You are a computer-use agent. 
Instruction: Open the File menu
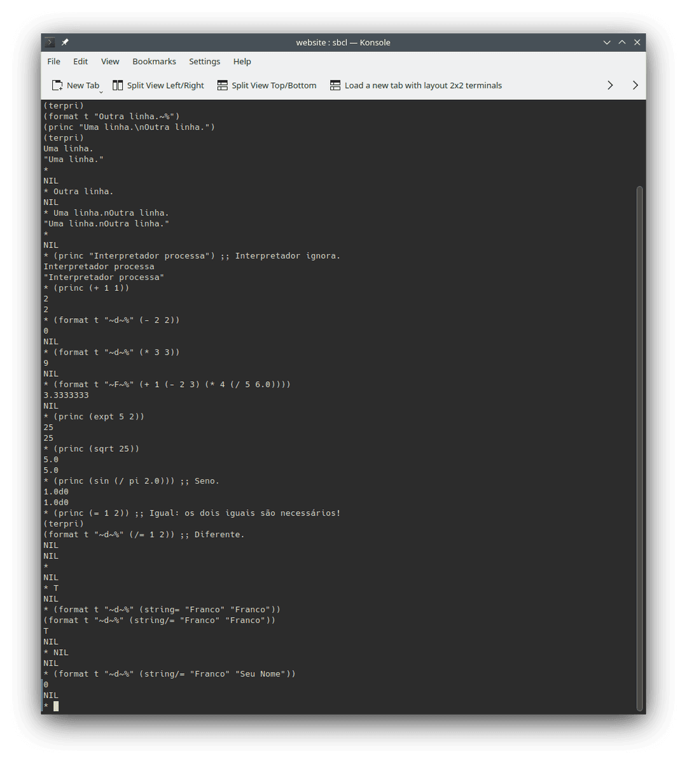(53, 61)
